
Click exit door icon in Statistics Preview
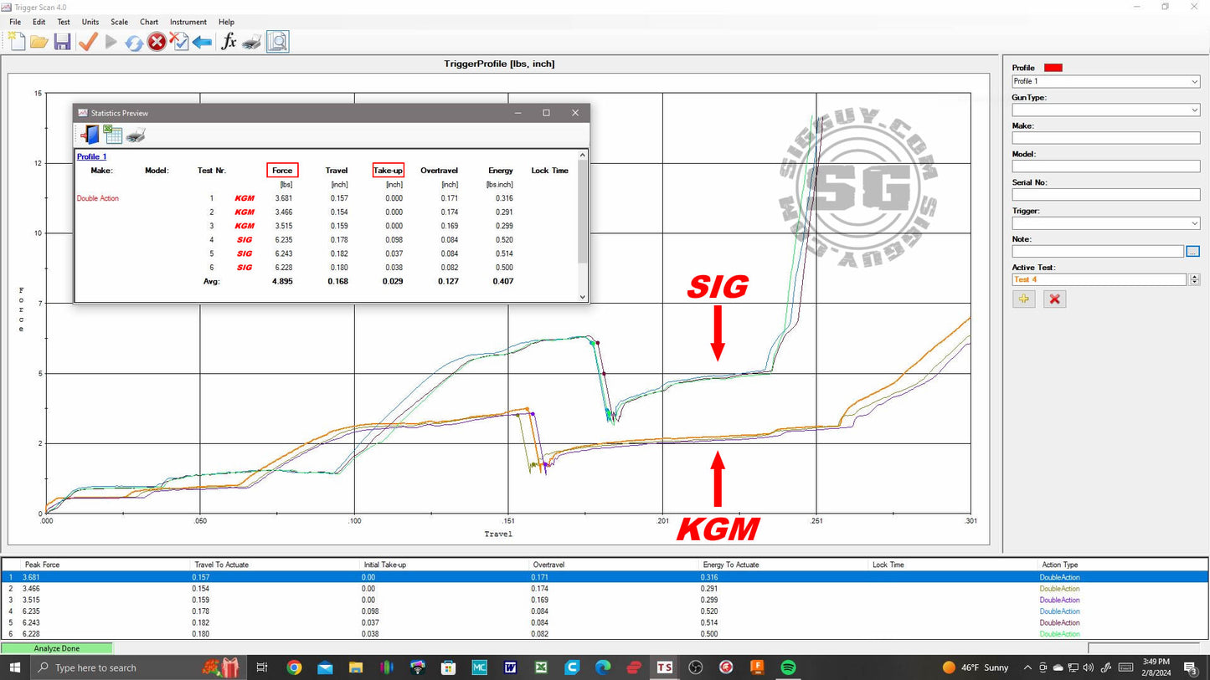click(90, 135)
